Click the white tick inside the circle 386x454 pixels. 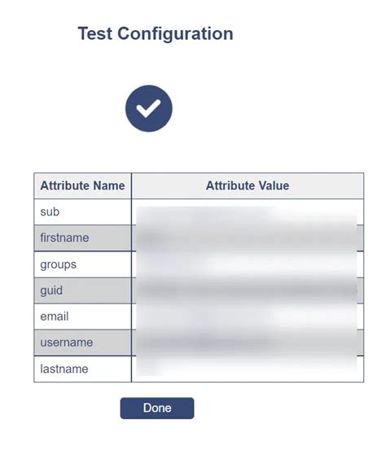(x=148, y=108)
